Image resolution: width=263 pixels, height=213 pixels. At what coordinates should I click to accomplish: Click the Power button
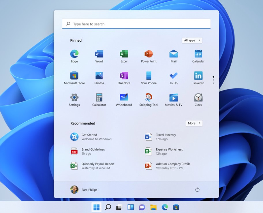(x=197, y=190)
